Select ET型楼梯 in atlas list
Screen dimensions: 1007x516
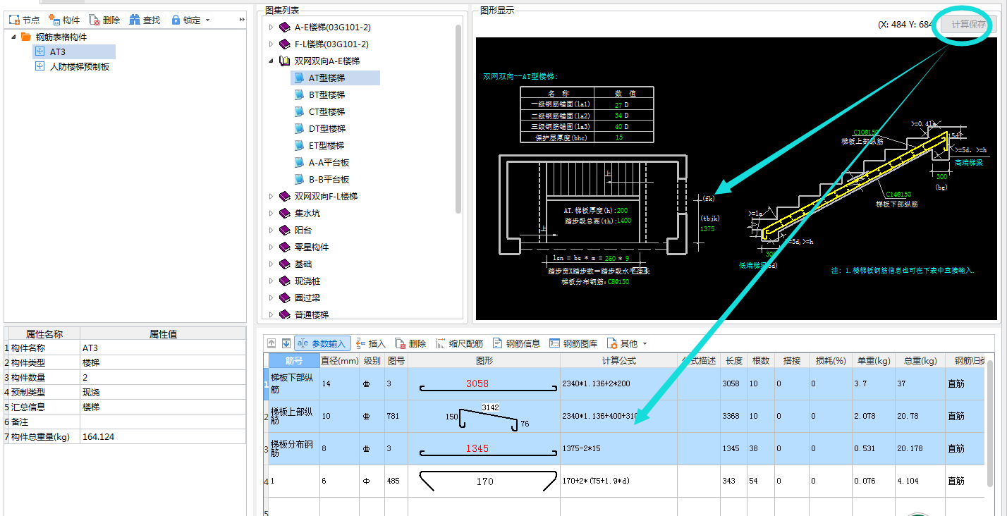[x=326, y=146]
